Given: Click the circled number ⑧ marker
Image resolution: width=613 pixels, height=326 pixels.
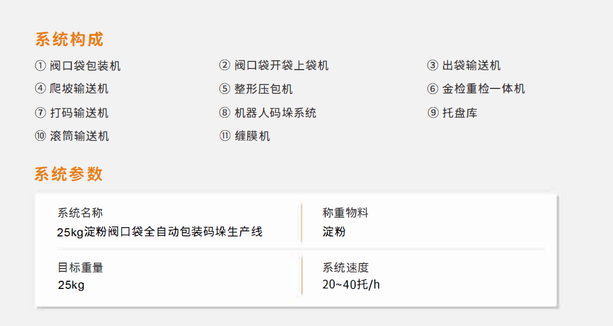Looking at the screenshot, I should (225, 113).
